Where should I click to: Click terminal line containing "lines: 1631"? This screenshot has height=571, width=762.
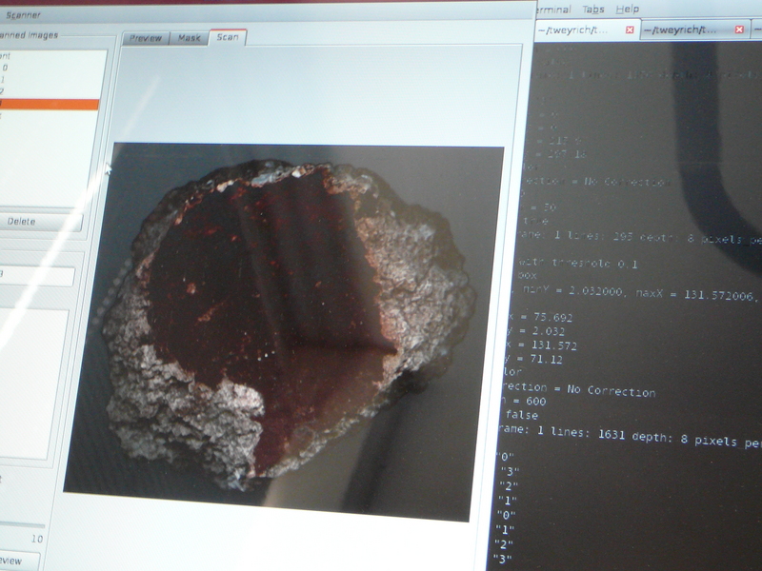630,436
